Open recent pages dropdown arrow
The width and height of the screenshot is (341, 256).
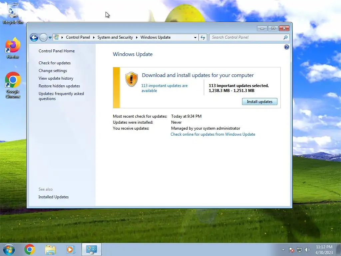[50, 37]
